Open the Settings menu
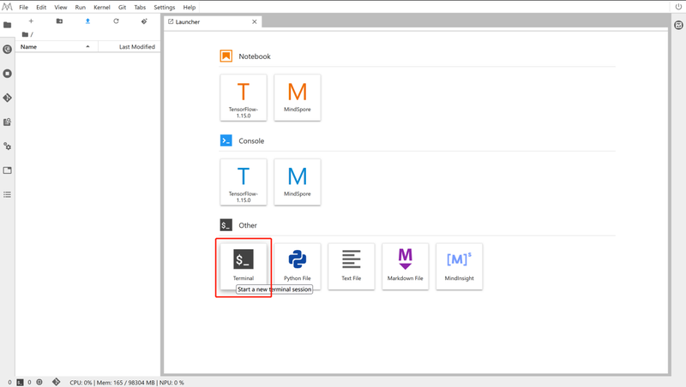 click(165, 8)
